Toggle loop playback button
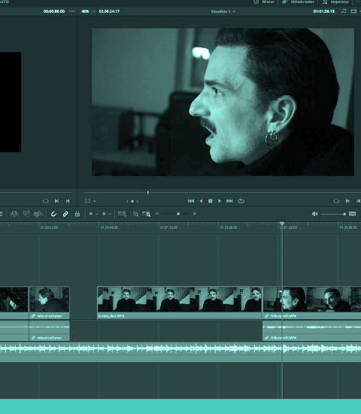 [241, 201]
